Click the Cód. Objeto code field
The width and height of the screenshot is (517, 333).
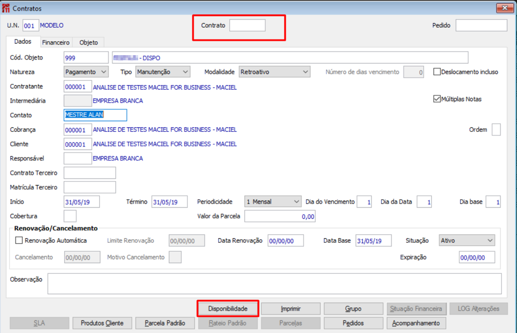(86, 58)
